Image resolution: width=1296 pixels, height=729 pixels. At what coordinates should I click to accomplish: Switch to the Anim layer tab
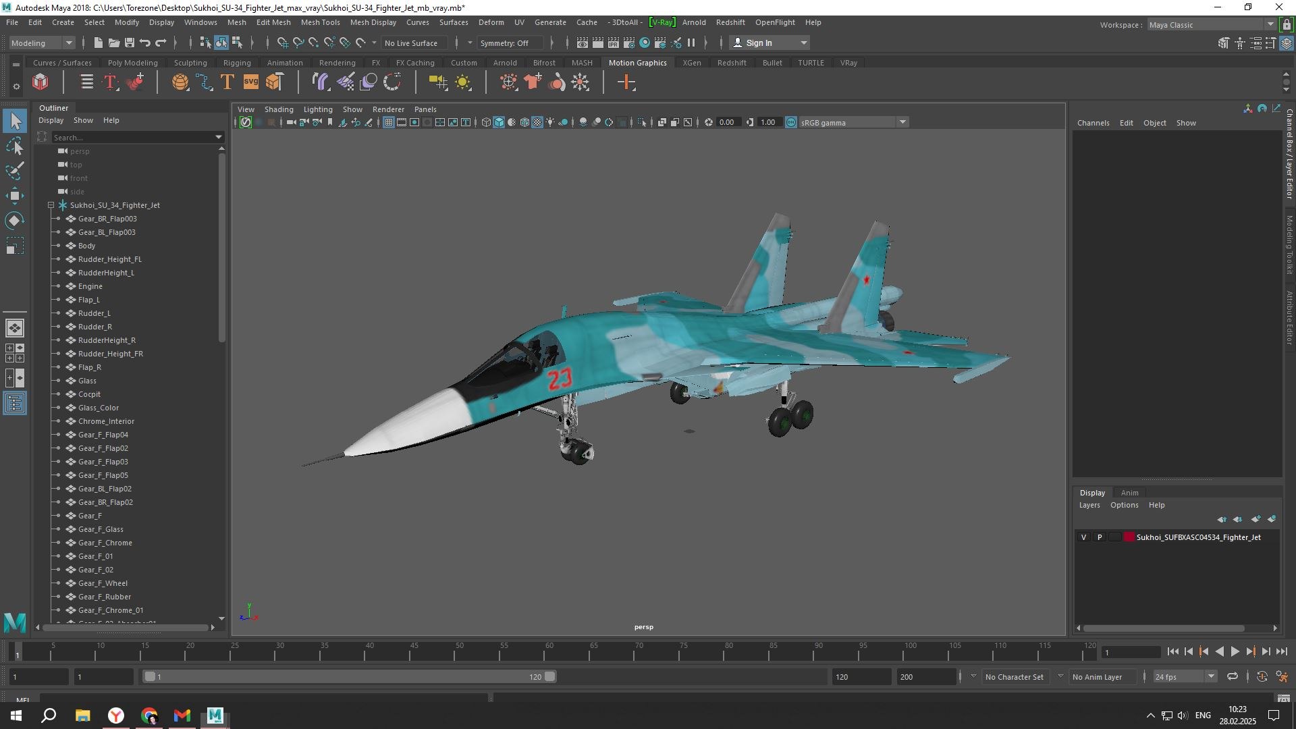[x=1130, y=493]
